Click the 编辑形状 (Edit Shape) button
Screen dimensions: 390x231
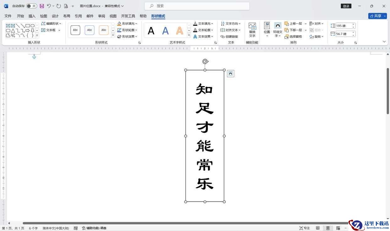(51, 23)
